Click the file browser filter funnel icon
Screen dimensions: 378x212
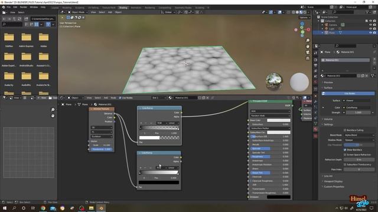coord(48,24)
